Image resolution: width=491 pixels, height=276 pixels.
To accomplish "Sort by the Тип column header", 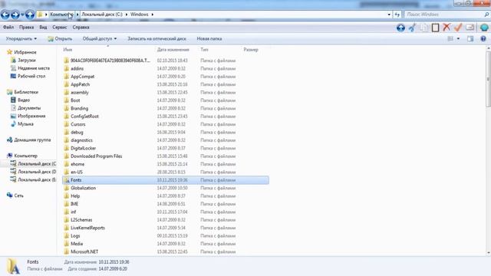I will click(204, 49).
